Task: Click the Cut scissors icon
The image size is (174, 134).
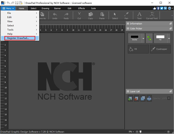Action: pyautogui.click(x=79, y=16)
